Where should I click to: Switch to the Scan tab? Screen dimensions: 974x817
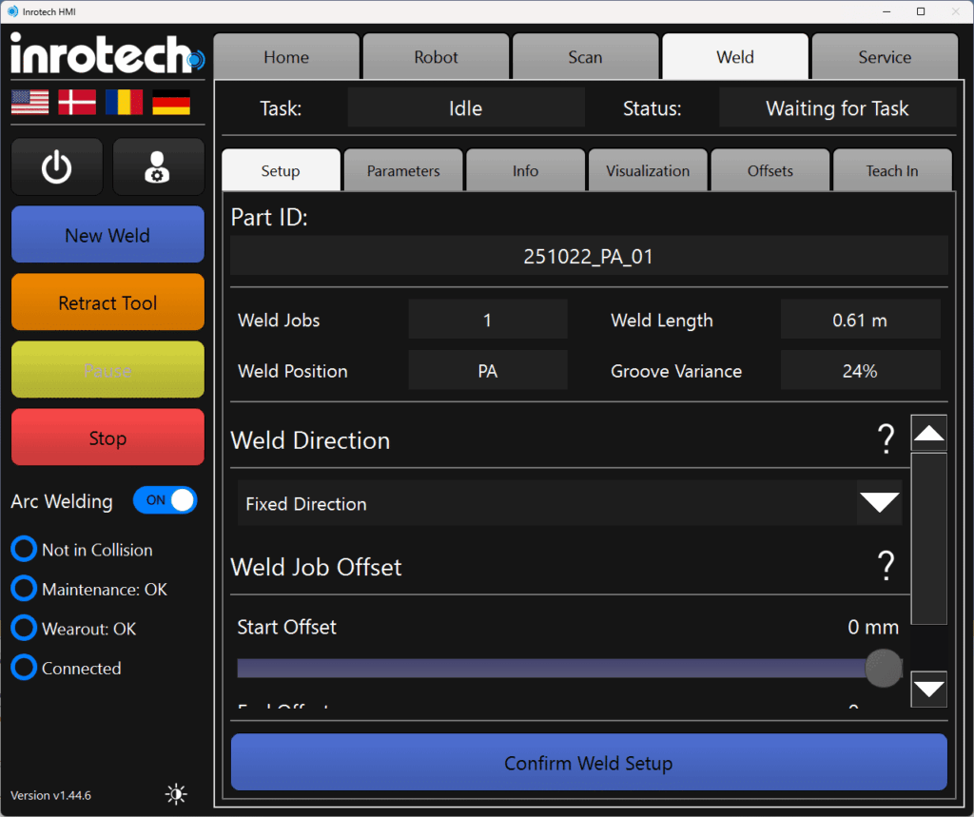[x=585, y=57]
